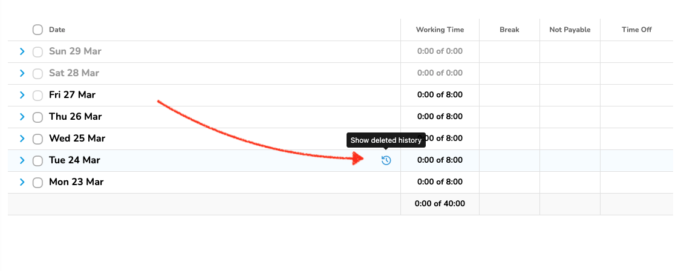The width and height of the screenshot is (684, 271).
Task: Expand the Mon 23 Mar row
Action: pos(22,182)
